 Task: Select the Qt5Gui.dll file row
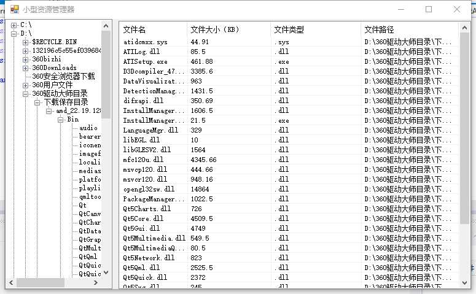click(289, 228)
